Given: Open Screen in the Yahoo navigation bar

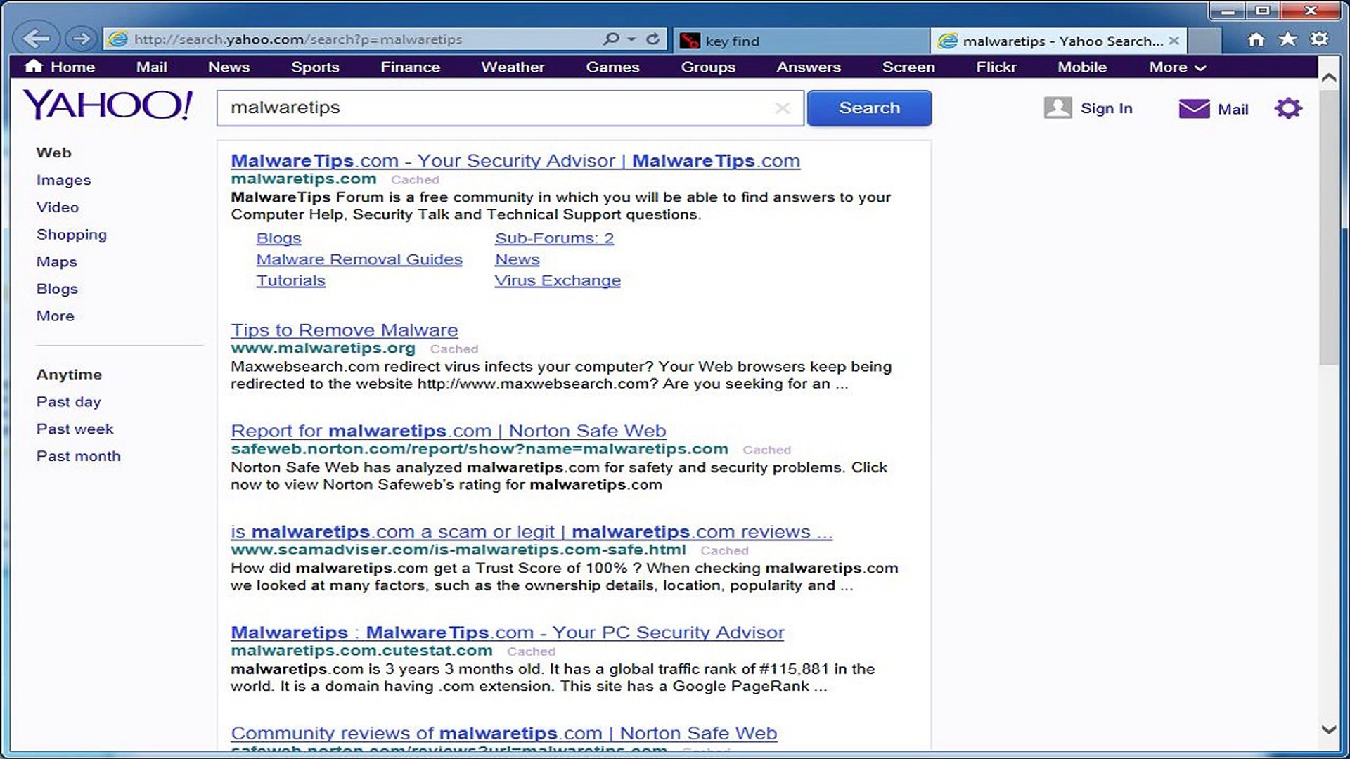Looking at the screenshot, I should [x=908, y=67].
